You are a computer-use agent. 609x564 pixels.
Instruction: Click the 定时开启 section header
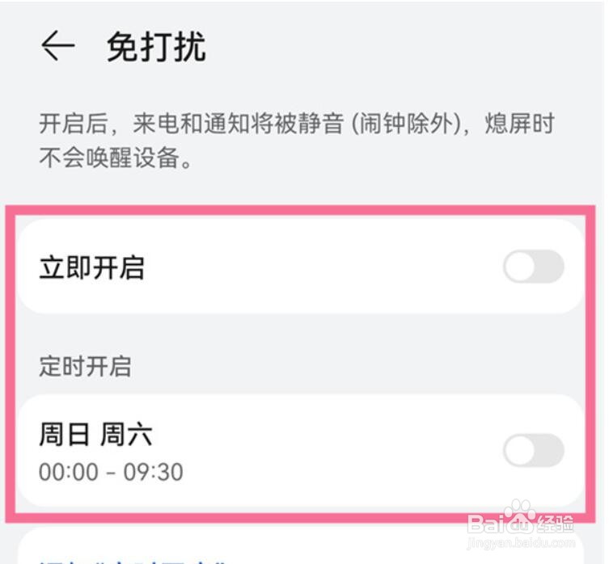(x=85, y=366)
